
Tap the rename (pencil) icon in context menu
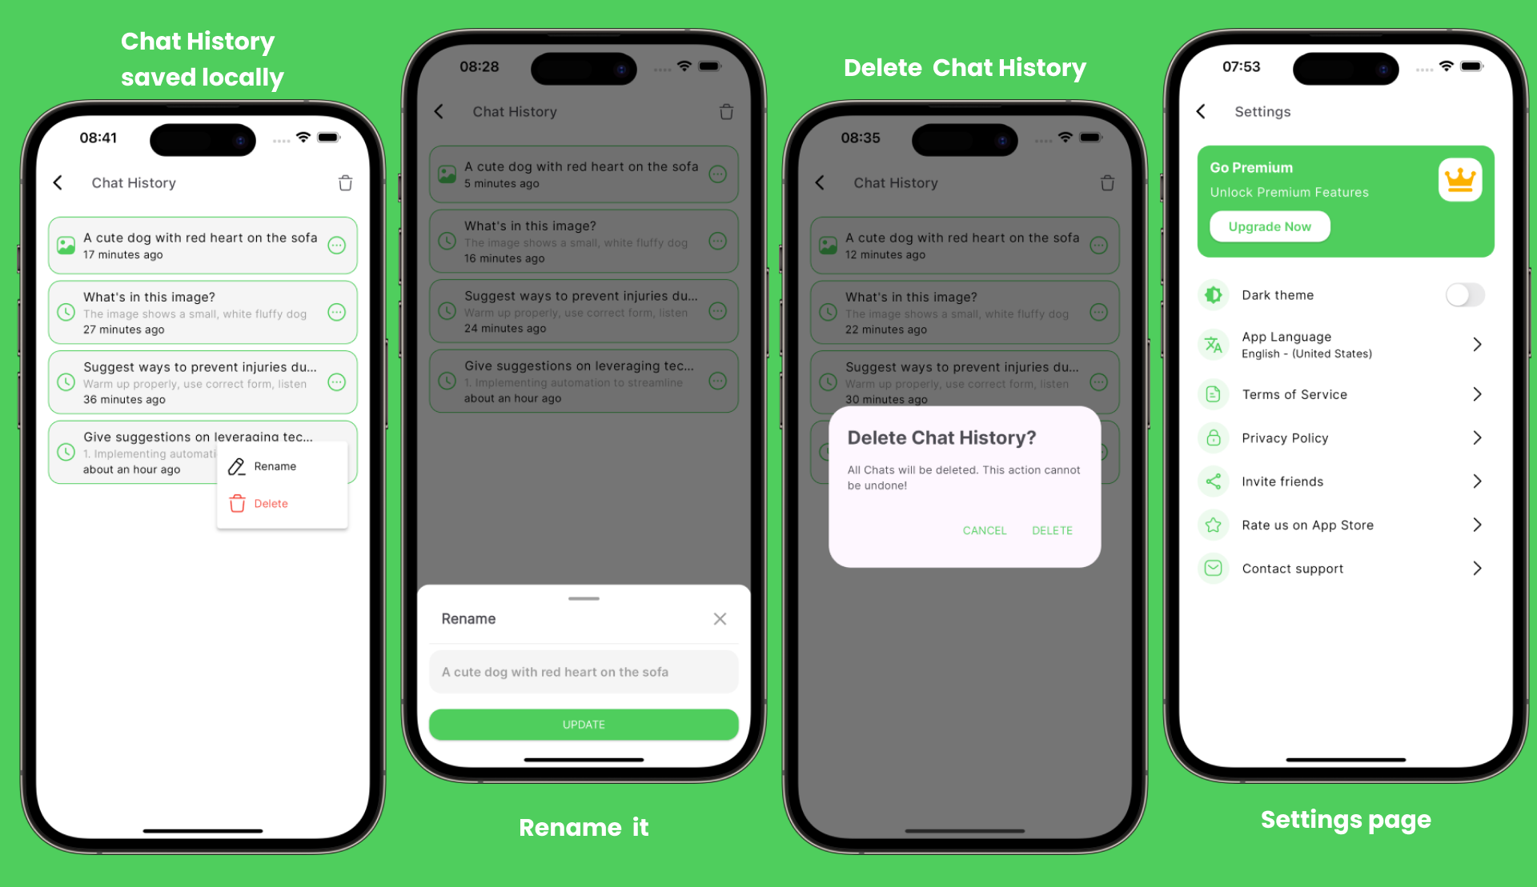pos(235,465)
